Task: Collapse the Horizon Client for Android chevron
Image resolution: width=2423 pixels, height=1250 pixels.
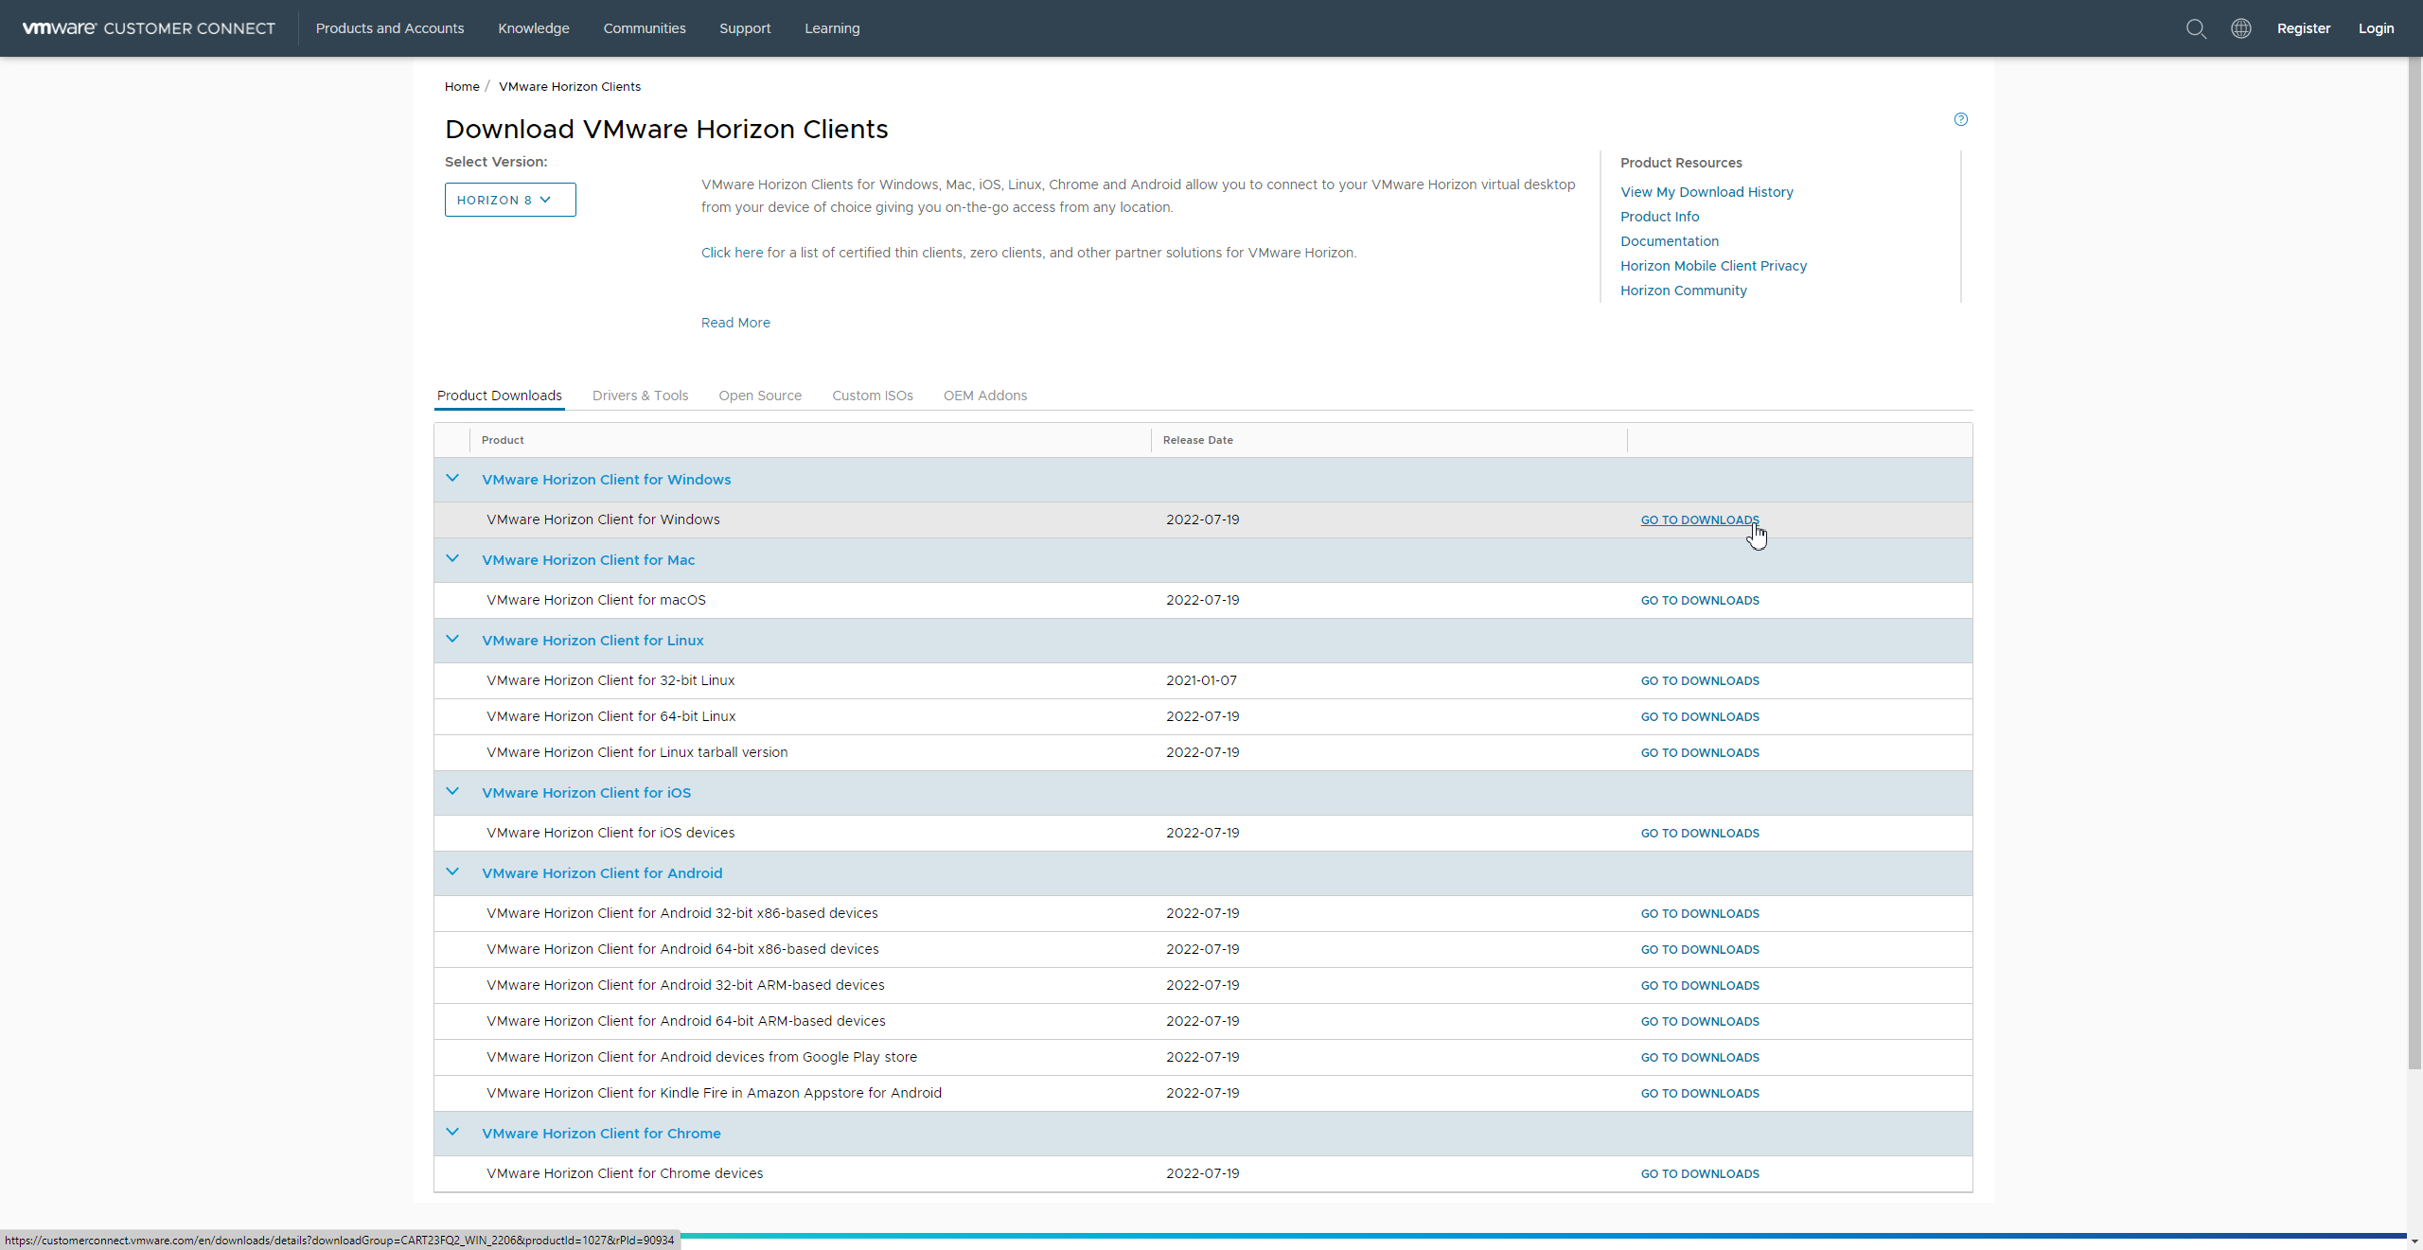Action: 452,872
